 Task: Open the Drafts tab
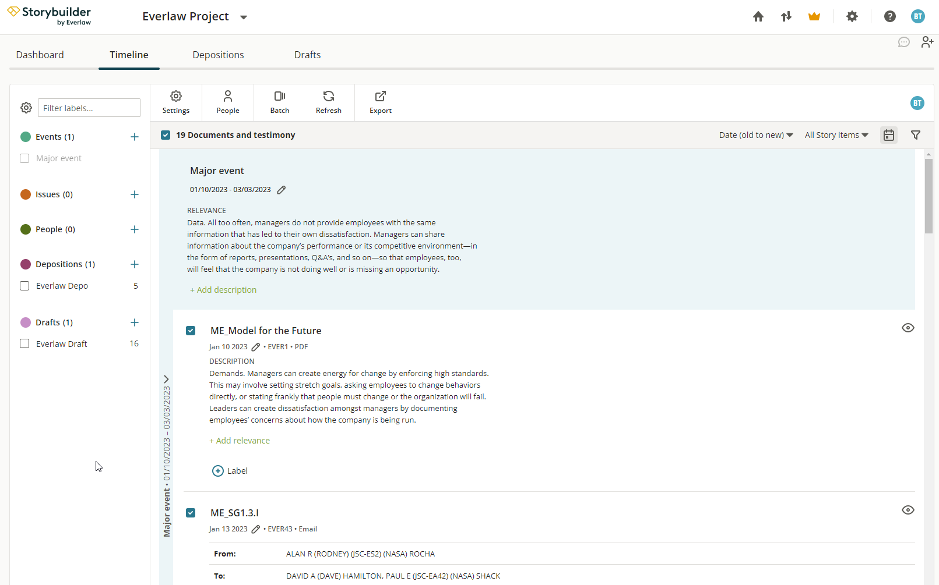(307, 55)
